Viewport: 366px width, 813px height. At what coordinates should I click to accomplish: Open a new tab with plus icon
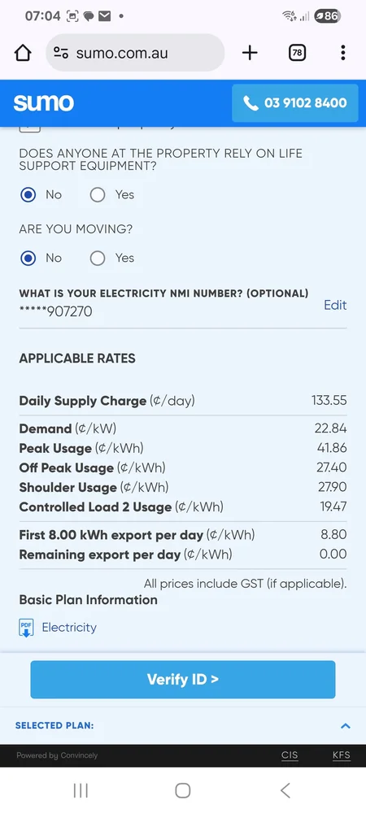coord(250,53)
